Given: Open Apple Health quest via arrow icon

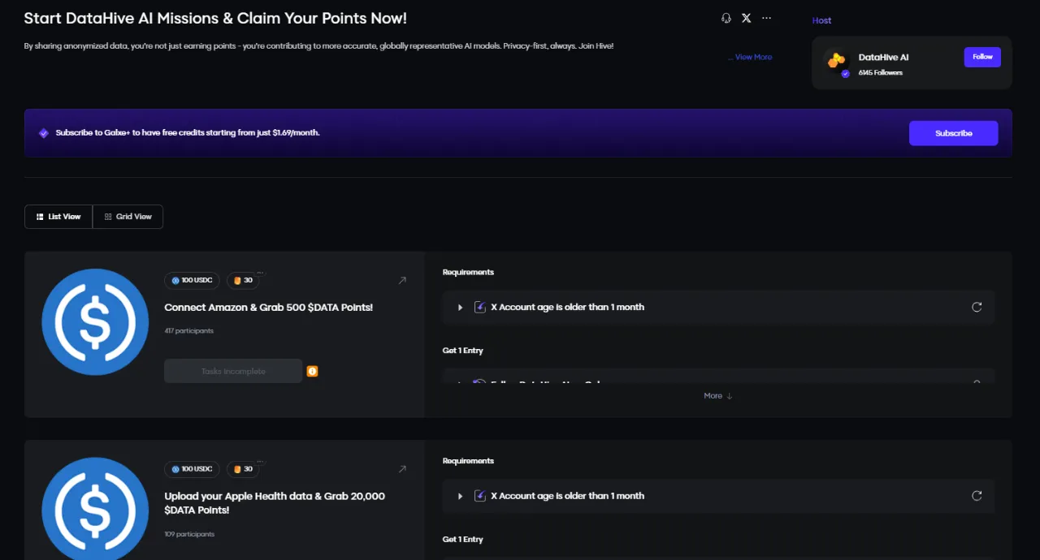Looking at the screenshot, I should pos(402,469).
